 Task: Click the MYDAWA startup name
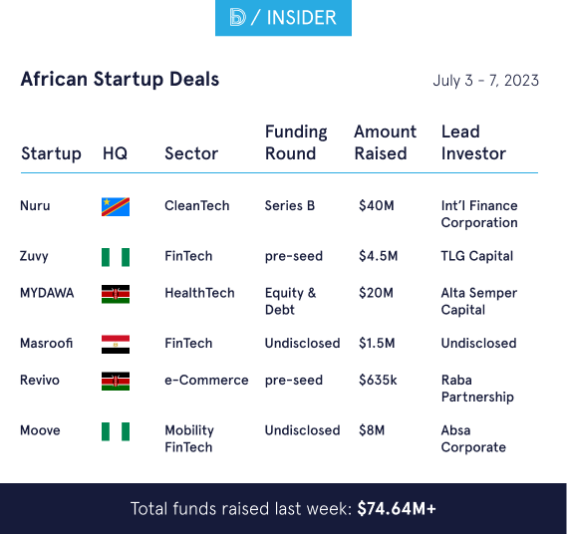click(x=47, y=293)
